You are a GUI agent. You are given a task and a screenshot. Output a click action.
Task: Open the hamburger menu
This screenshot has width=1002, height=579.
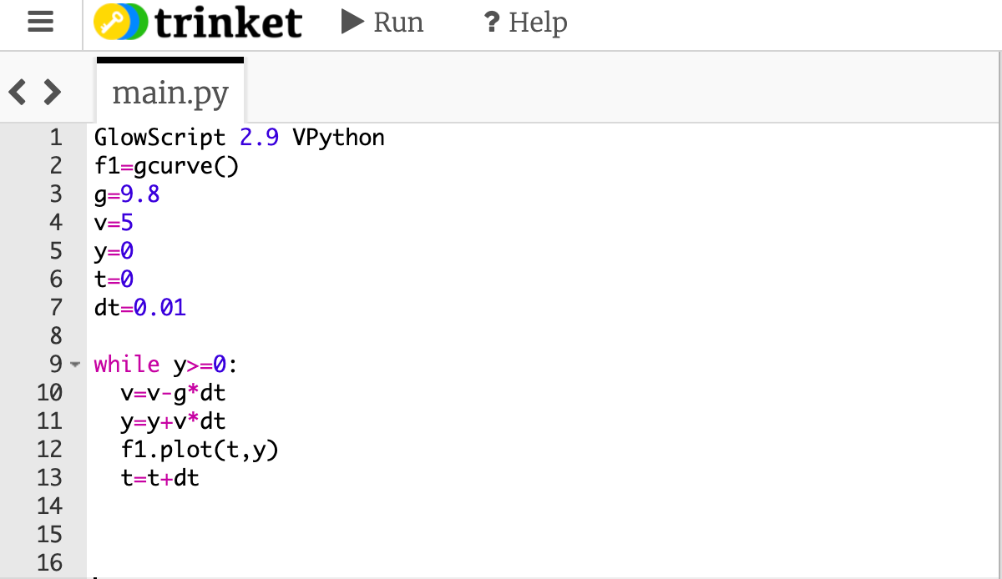pyautogui.click(x=40, y=23)
